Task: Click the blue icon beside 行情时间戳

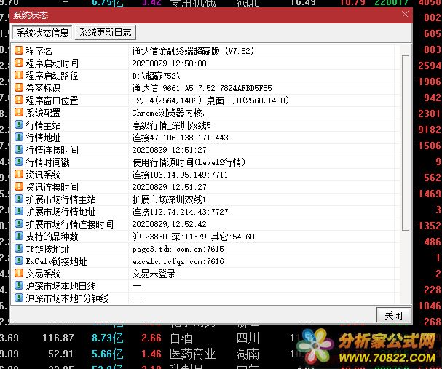Action: pos(19,162)
